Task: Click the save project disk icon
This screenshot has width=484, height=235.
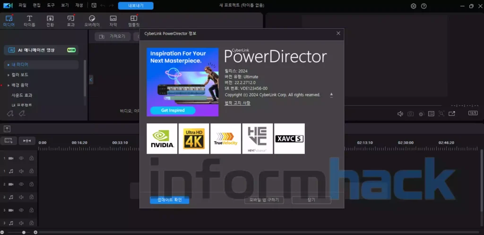Action: (94, 6)
